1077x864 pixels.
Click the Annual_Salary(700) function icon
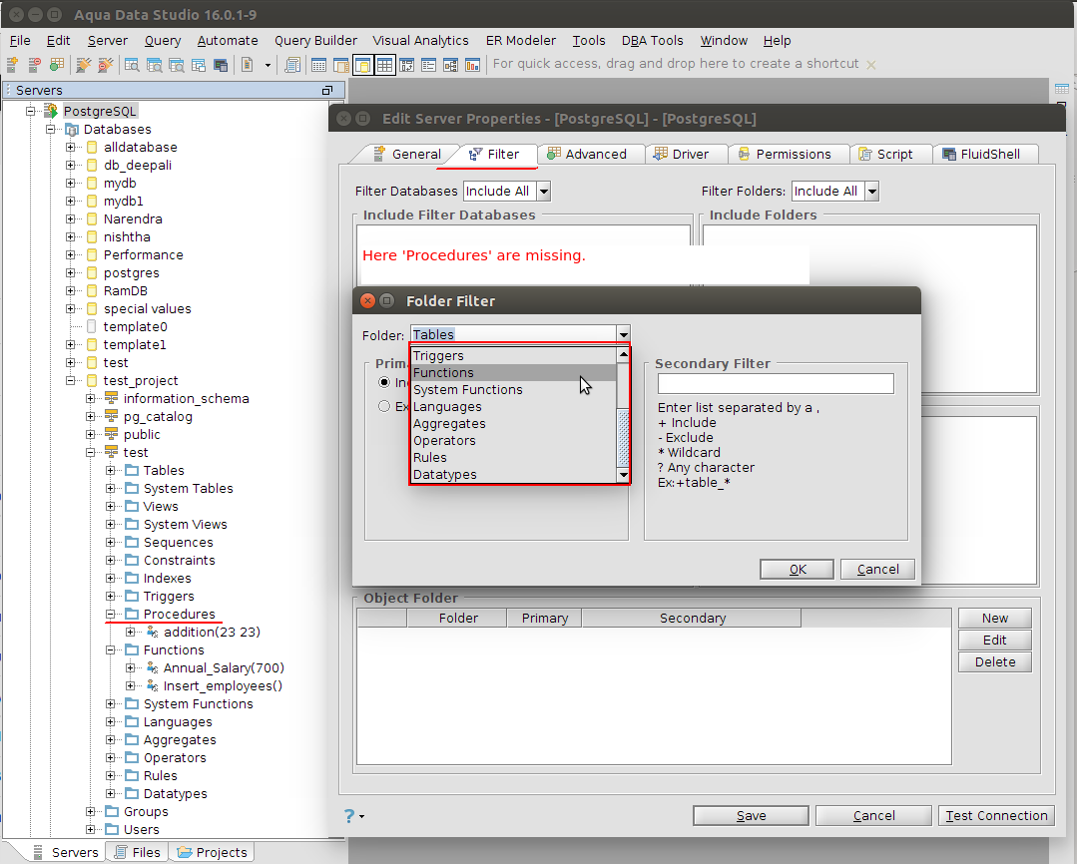[153, 667]
